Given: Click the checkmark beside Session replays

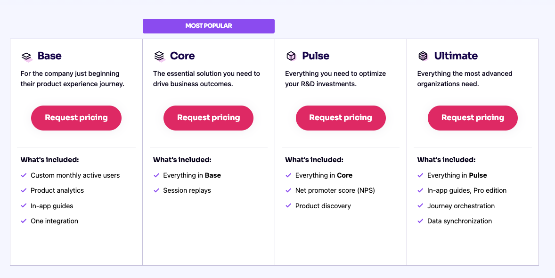Looking at the screenshot, I should pos(156,190).
